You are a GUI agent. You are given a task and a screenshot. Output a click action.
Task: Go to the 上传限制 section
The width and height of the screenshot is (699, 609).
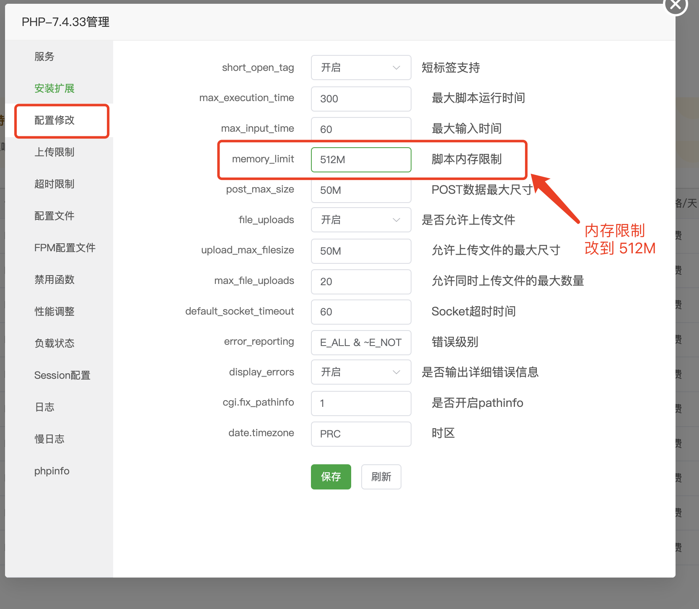point(54,152)
